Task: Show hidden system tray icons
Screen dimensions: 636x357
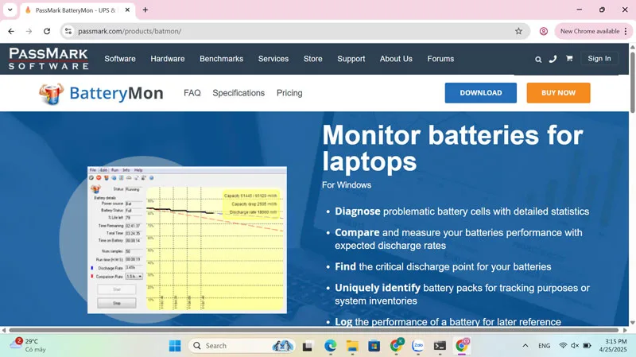Action: 525,346
